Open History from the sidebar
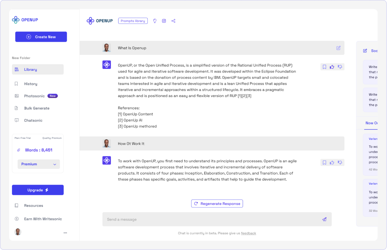 30,84
